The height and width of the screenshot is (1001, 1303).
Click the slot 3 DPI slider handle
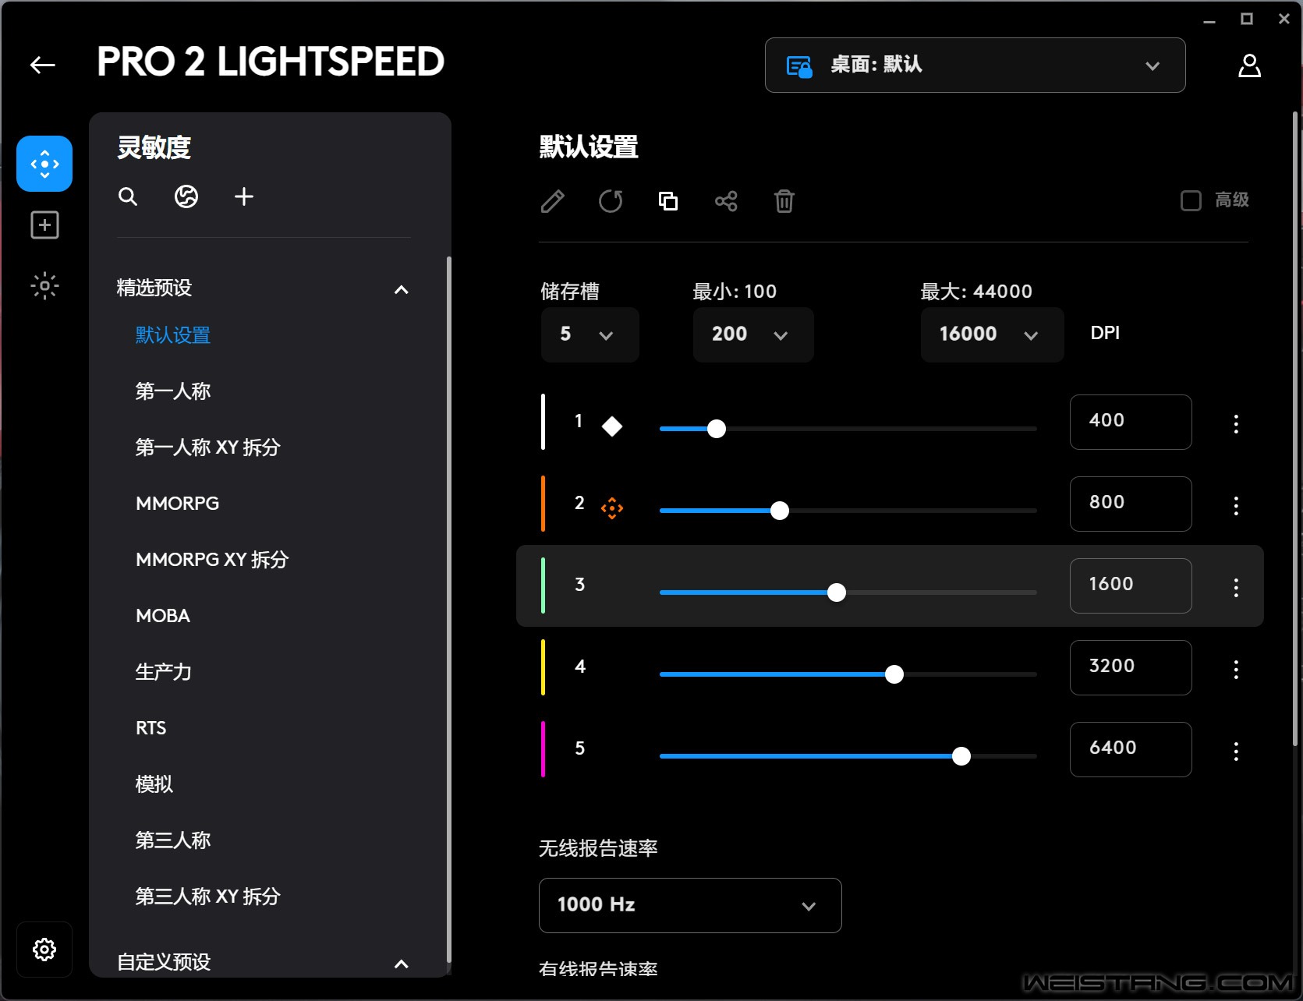(x=836, y=592)
